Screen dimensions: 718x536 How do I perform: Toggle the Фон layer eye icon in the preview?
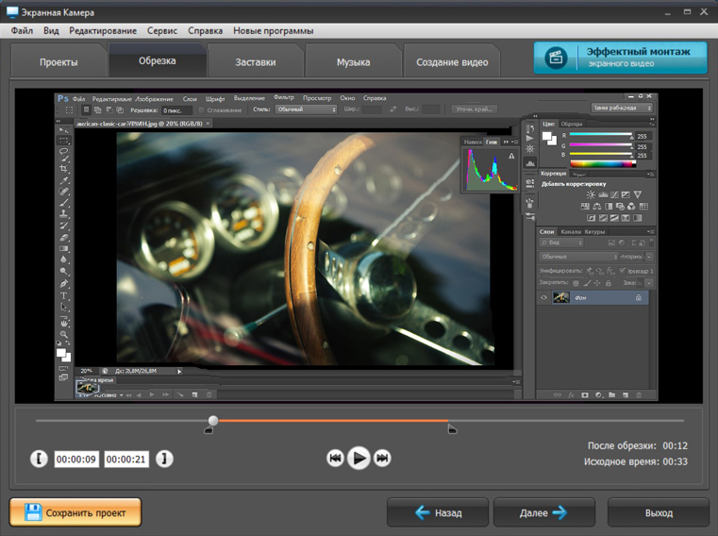point(544,298)
